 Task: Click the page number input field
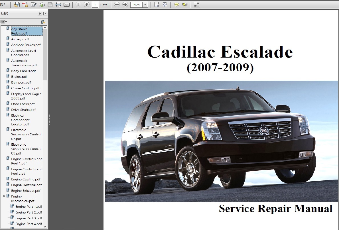click(95, 4)
